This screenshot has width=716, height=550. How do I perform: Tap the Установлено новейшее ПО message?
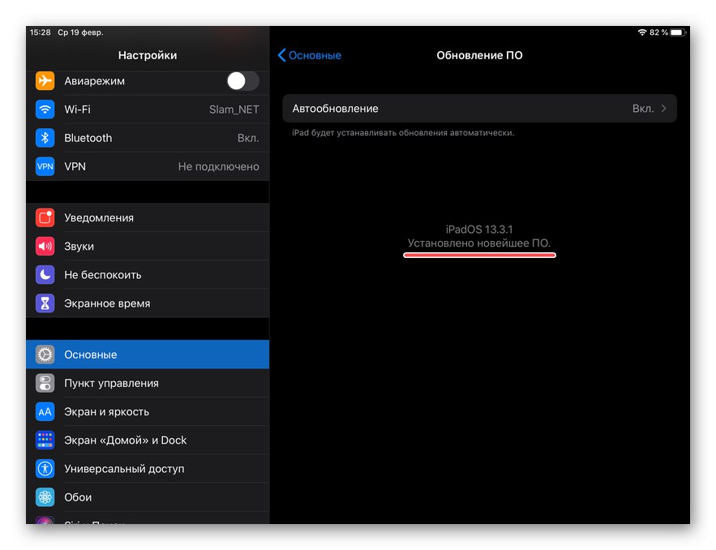click(x=479, y=243)
